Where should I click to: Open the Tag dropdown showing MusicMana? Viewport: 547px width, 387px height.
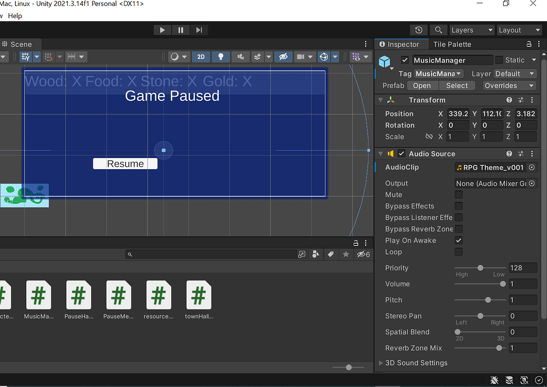point(439,74)
